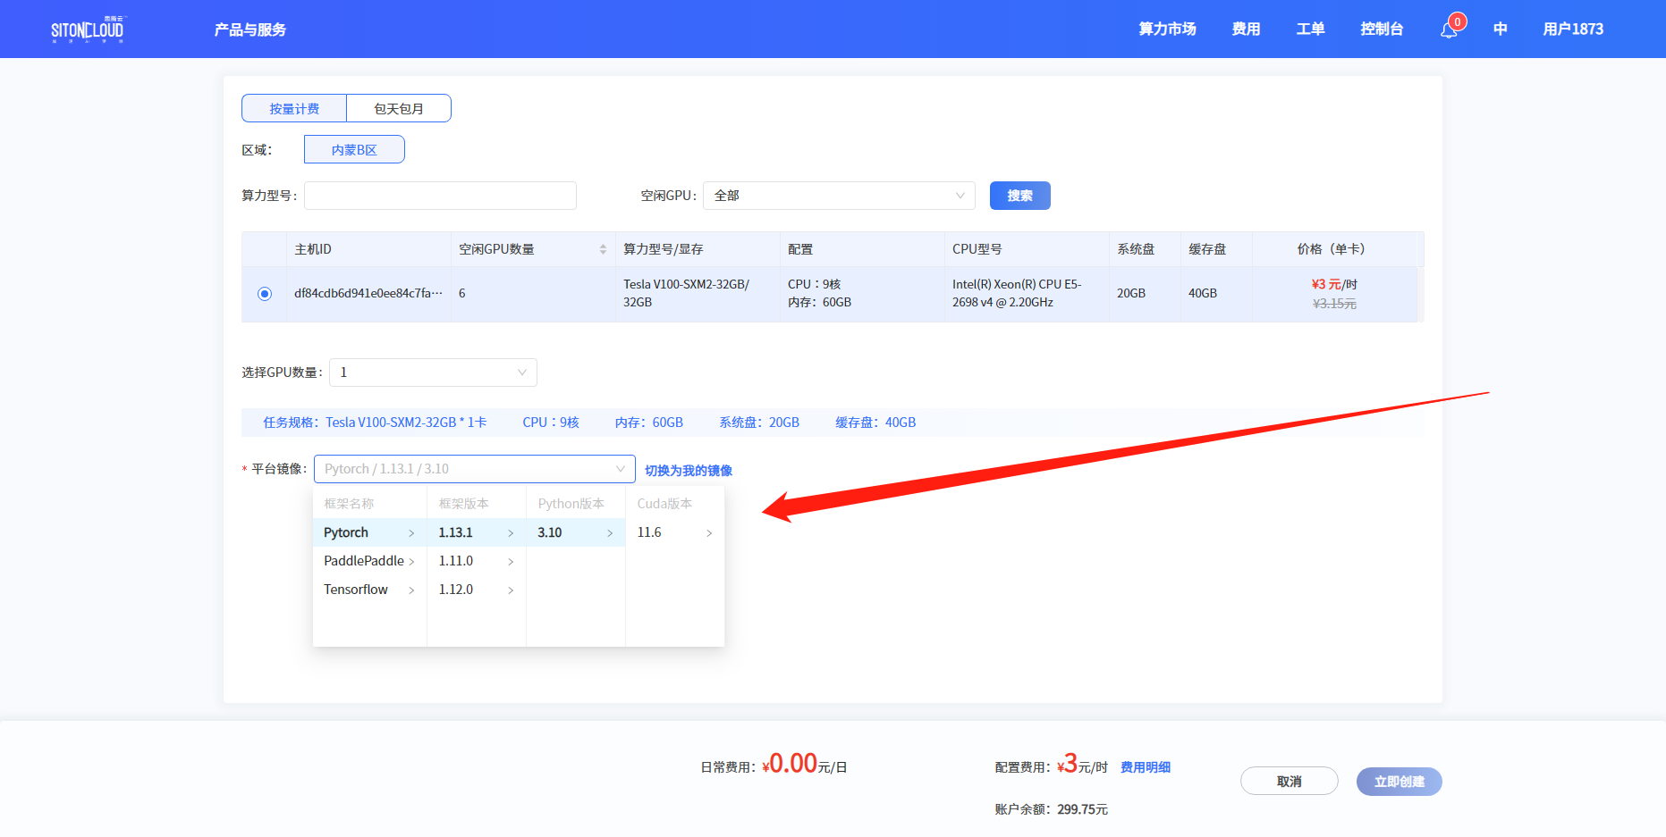Open the 选择GPU数量 dropdown
1666x837 pixels.
433,372
